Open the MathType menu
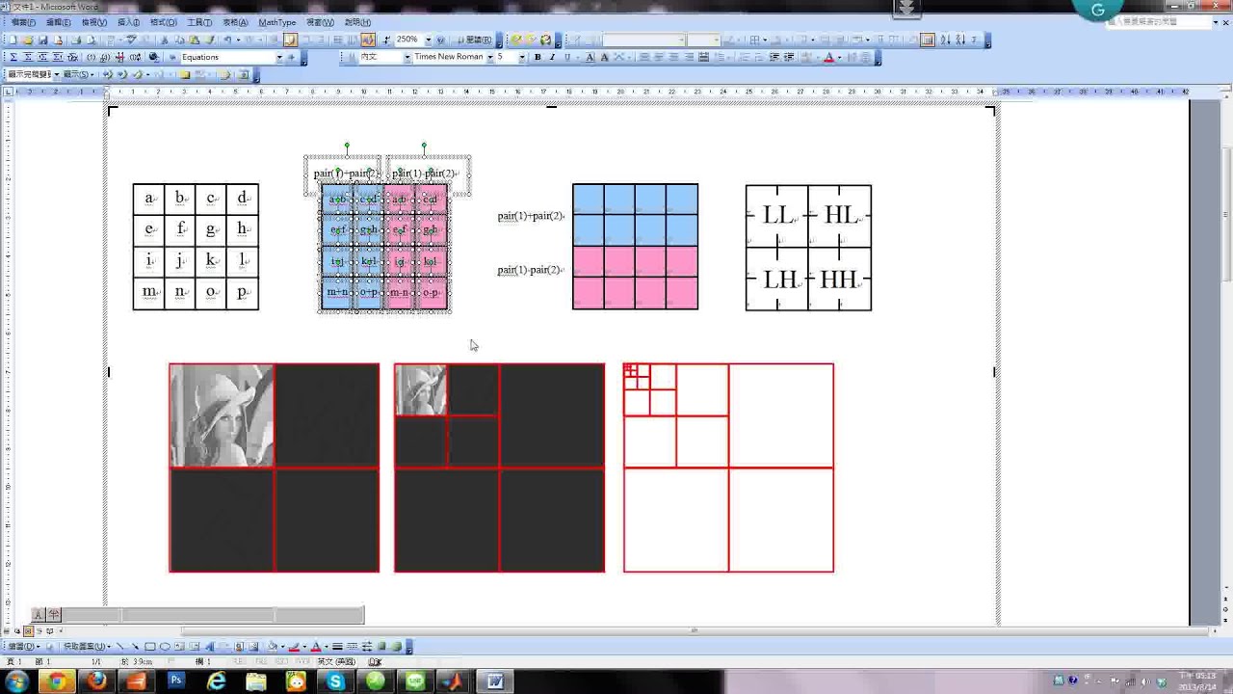The width and height of the screenshot is (1233, 694). (x=277, y=22)
